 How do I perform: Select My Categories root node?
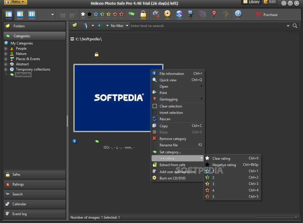click(x=22, y=43)
